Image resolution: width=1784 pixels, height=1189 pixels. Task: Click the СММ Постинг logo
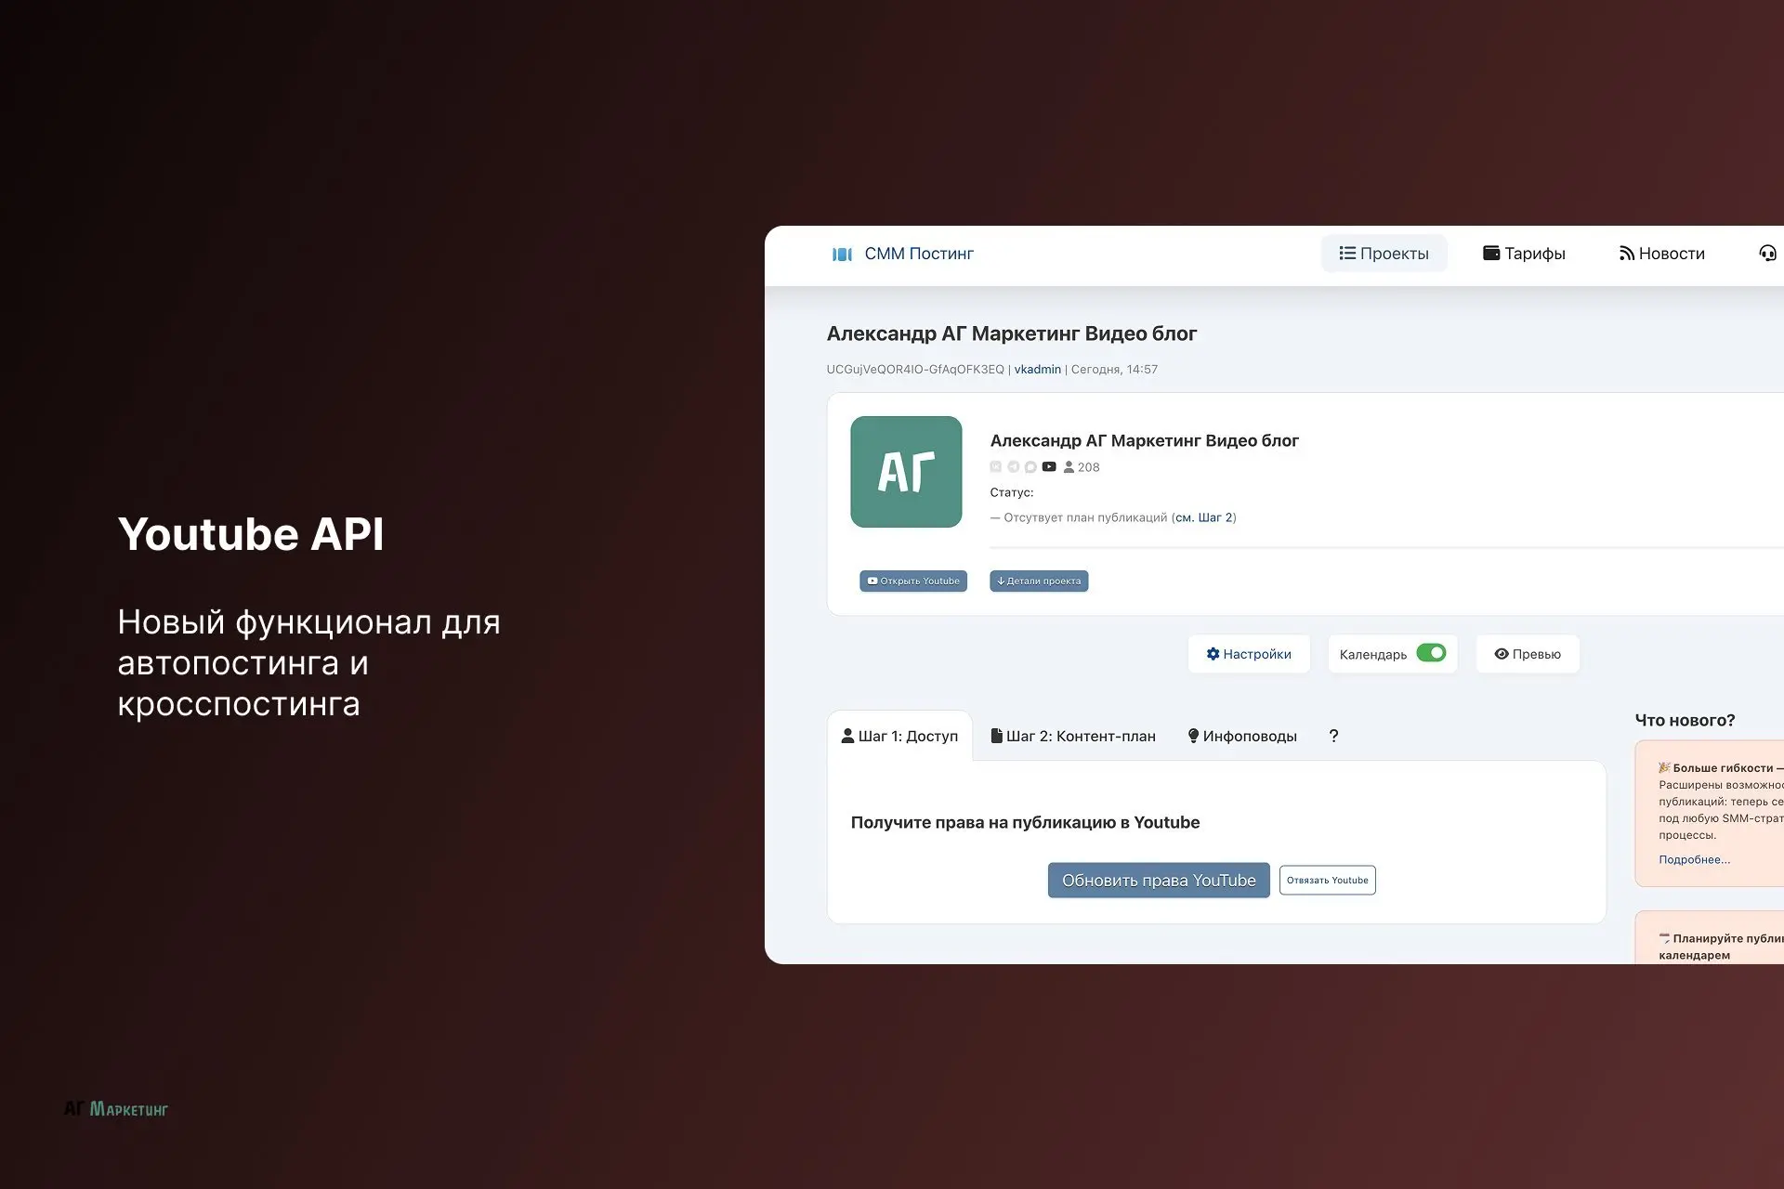click(x=902, y=254)
